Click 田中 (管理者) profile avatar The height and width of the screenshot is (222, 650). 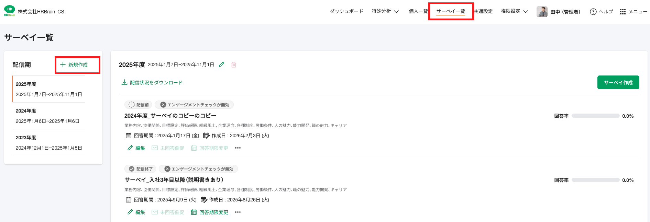point(542,12)
